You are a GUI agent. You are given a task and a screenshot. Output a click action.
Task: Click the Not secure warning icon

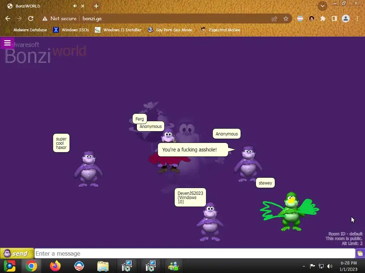45,18
